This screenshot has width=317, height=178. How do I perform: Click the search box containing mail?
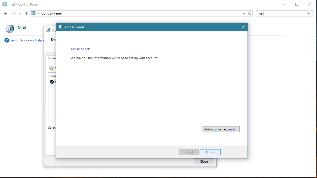281,13
